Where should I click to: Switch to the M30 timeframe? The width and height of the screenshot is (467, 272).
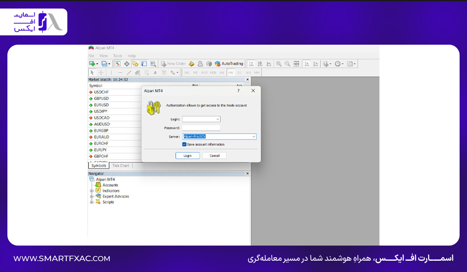coord(213,73)
